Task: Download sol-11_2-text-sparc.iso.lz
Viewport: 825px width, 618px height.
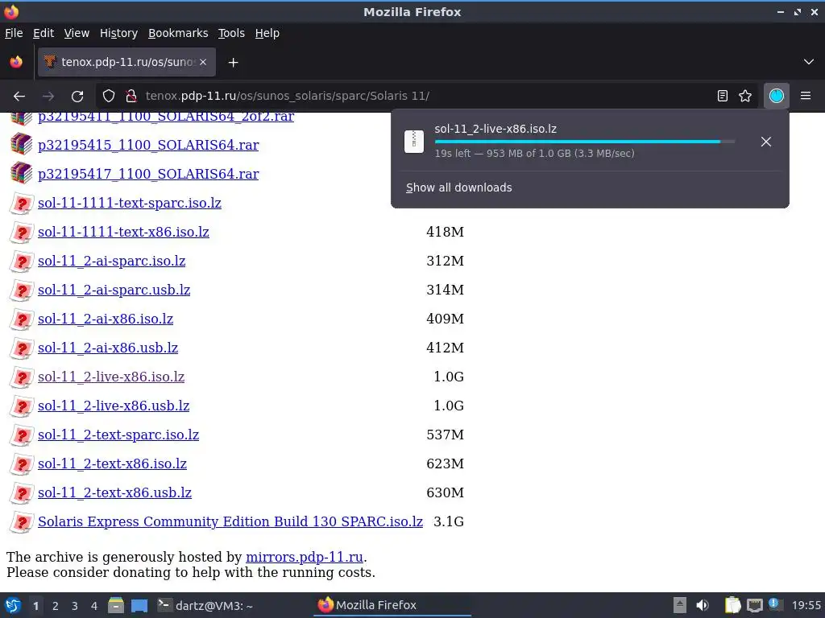Action: [118, 435]
